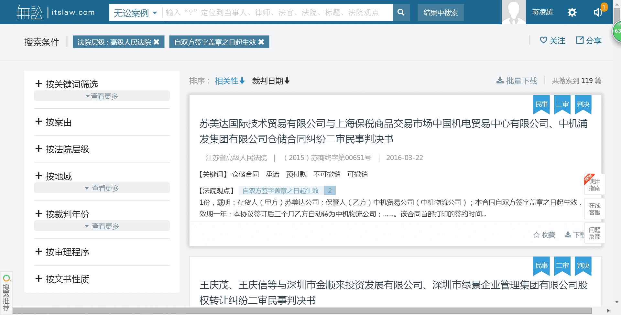Viewport: 621px width, 315px height.
Task: Open the 在线客服 online support panel
Action: (x=594, y=209)
